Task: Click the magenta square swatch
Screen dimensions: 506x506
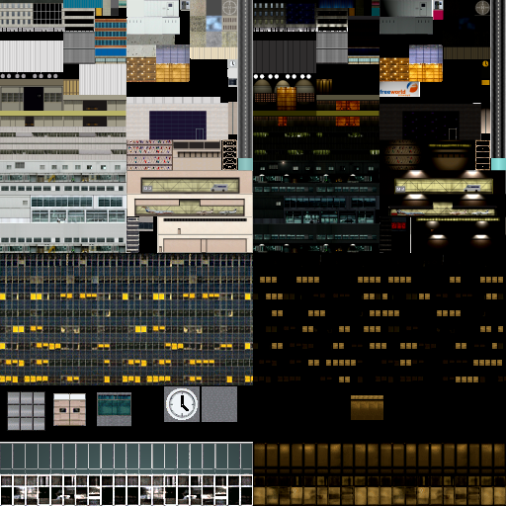Action: (438, 15)
